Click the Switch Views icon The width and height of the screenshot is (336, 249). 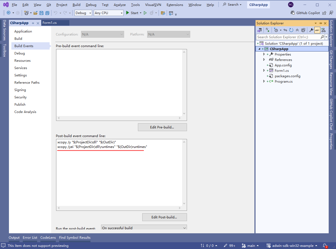coord(260,30)
